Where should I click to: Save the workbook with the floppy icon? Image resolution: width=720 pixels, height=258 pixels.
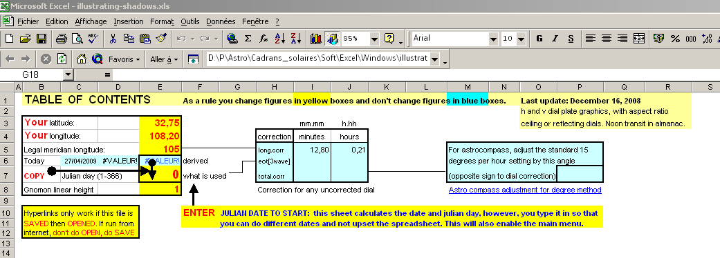(41, 39)
